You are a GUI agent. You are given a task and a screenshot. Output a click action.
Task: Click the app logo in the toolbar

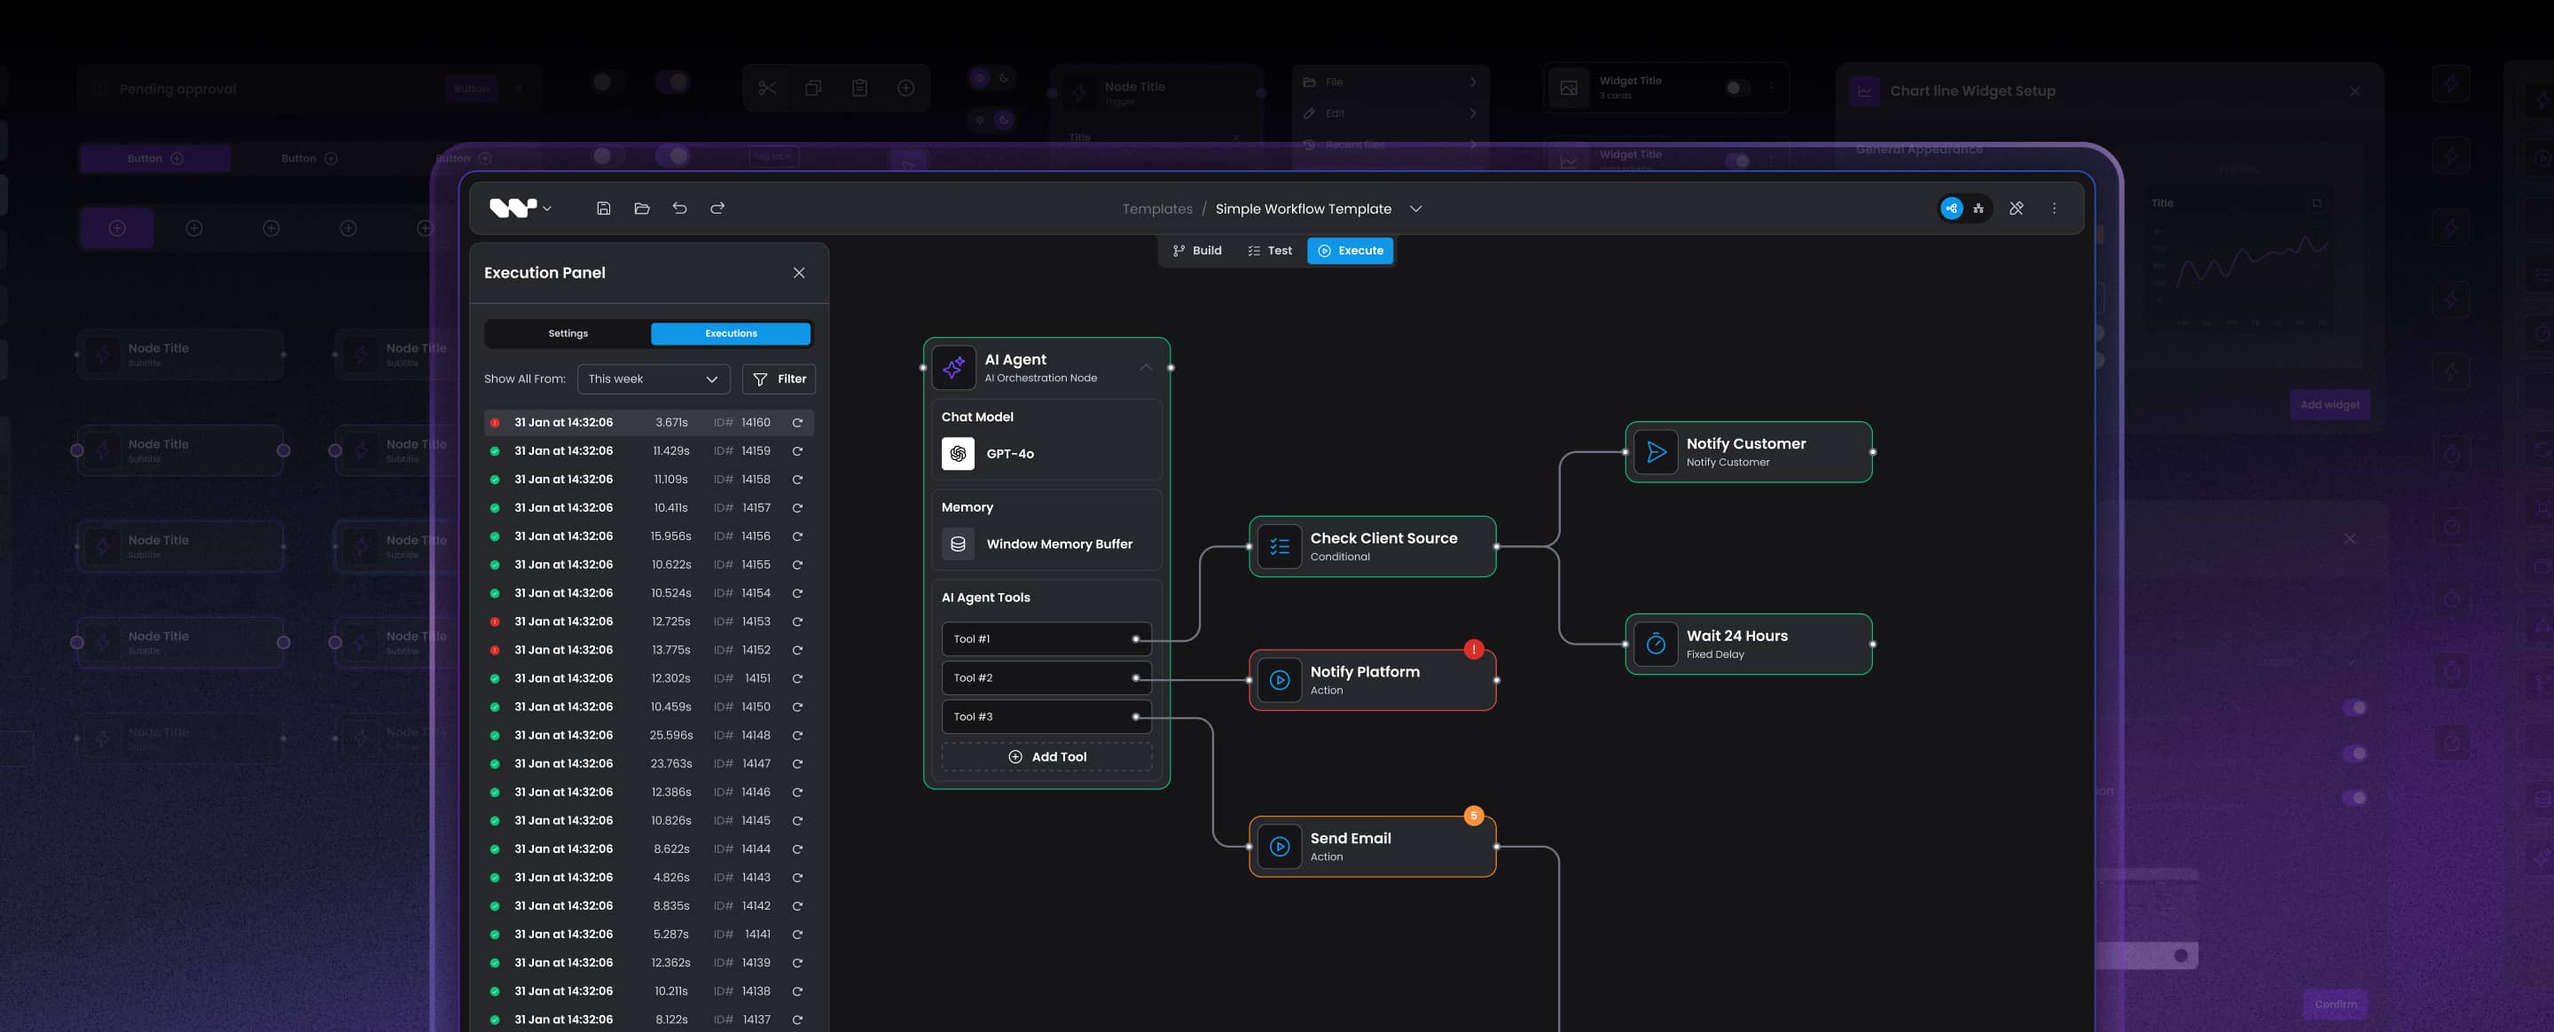tap(513, 208)
